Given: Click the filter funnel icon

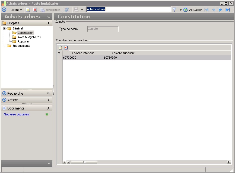Looking at the screenshot, I should coord(174,10).
